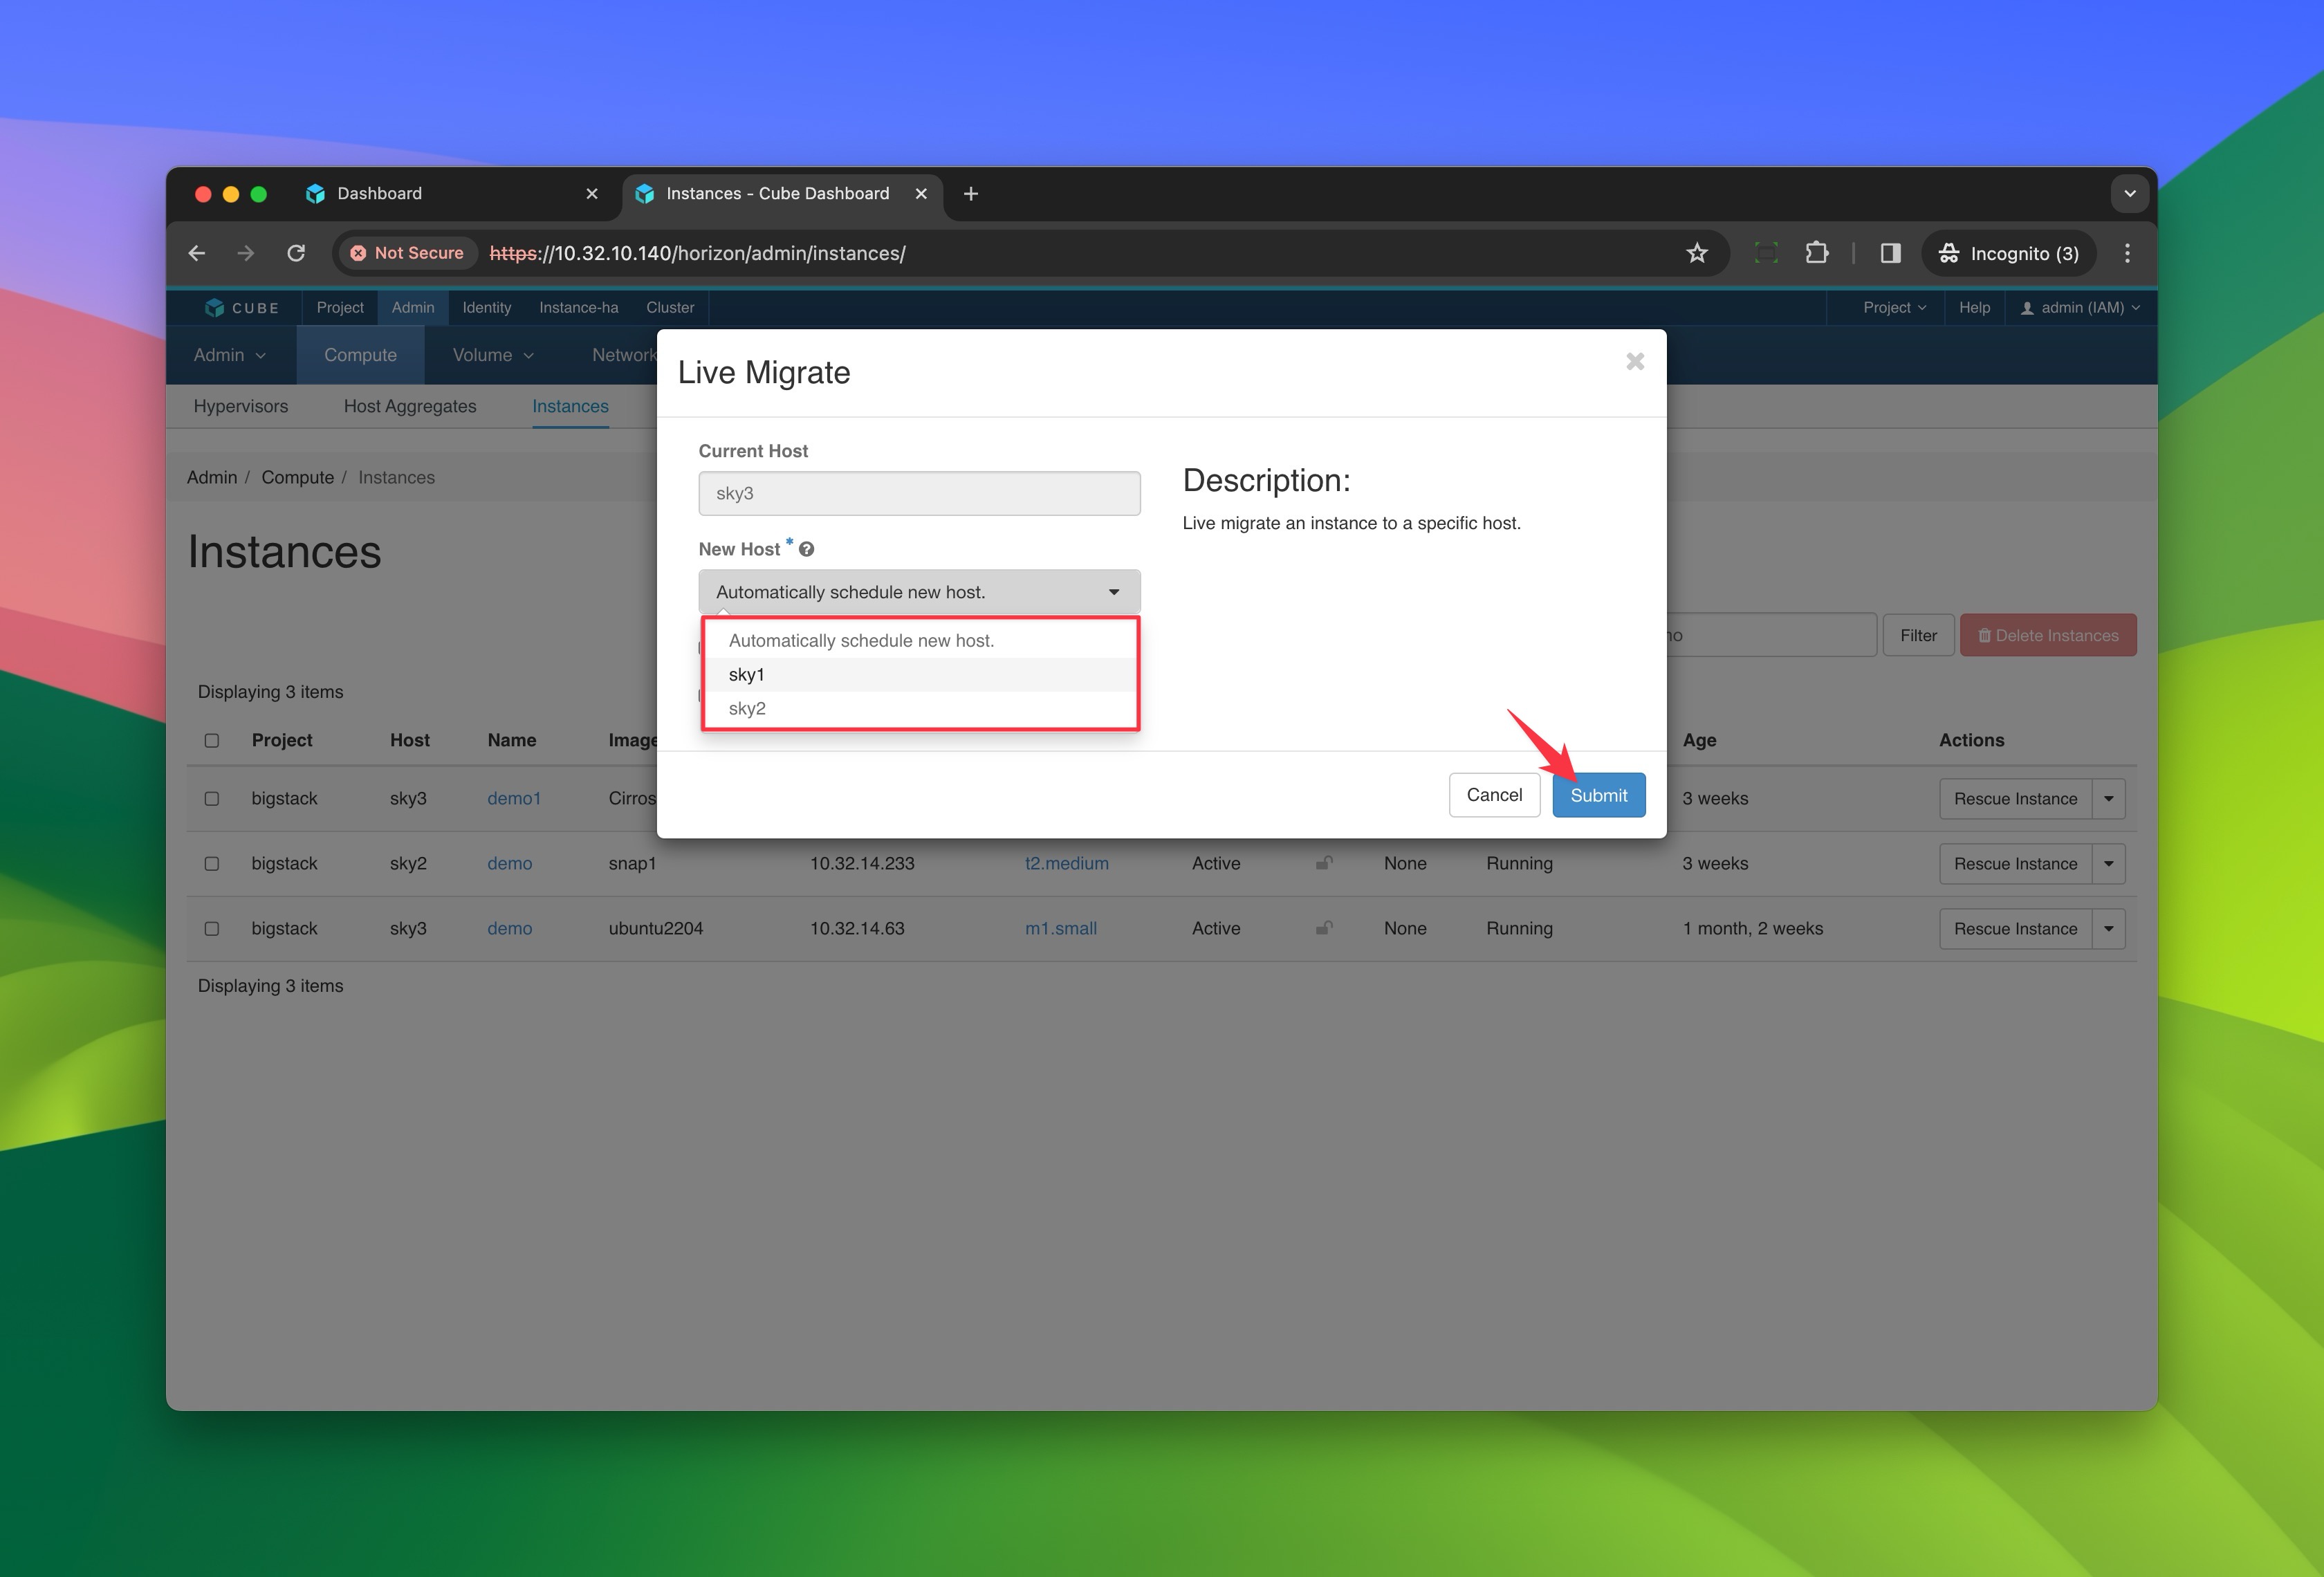Close the Dashboard tab
Screen dimensions: 2324x1577
[x=592, y=194]
